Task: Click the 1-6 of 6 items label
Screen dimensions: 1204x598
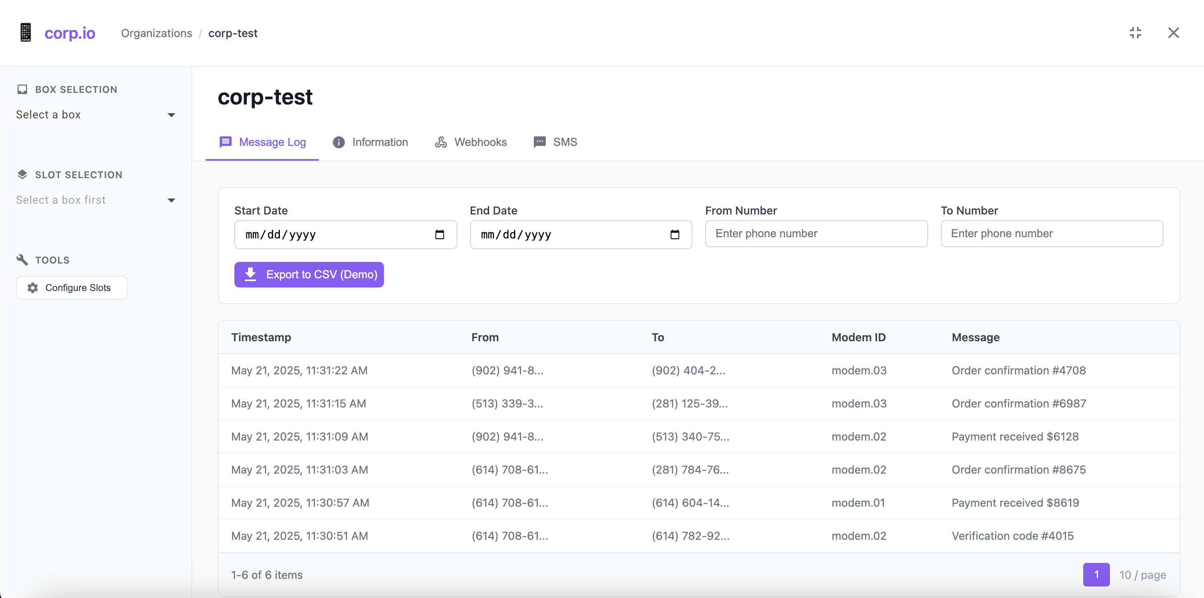Action: 267,575
